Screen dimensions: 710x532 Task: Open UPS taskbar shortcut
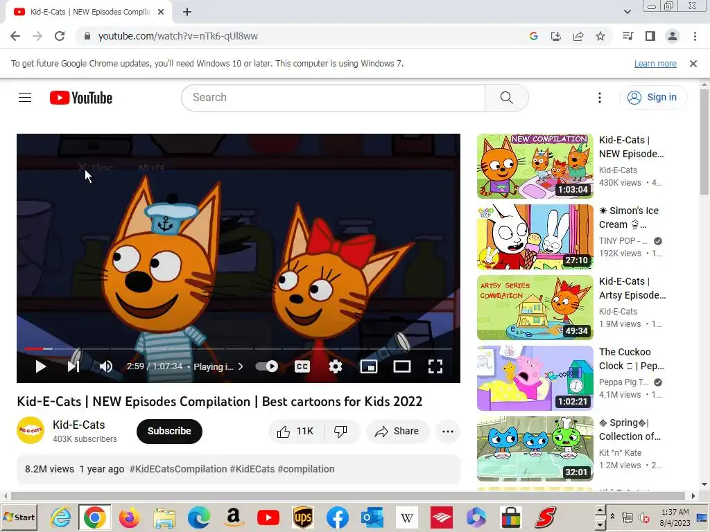(303, 517)
